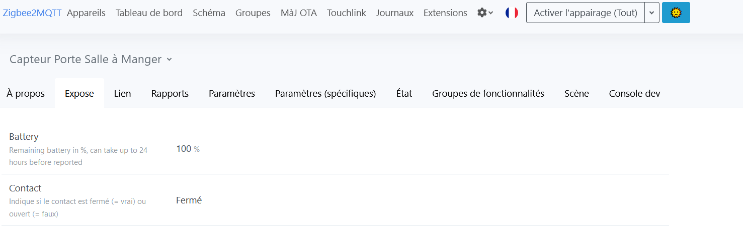
Task: Open the Touchlink page
Action: pos(346,13)
